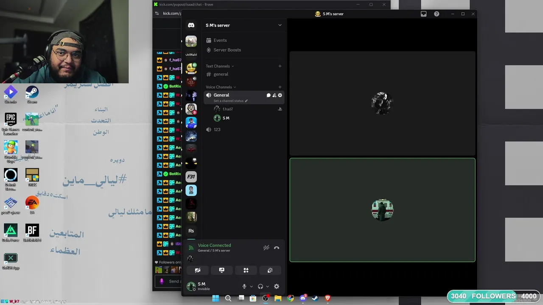Select f.ha67 video tile in call
This screenshot has height=305, width=543.
[382, 103]
